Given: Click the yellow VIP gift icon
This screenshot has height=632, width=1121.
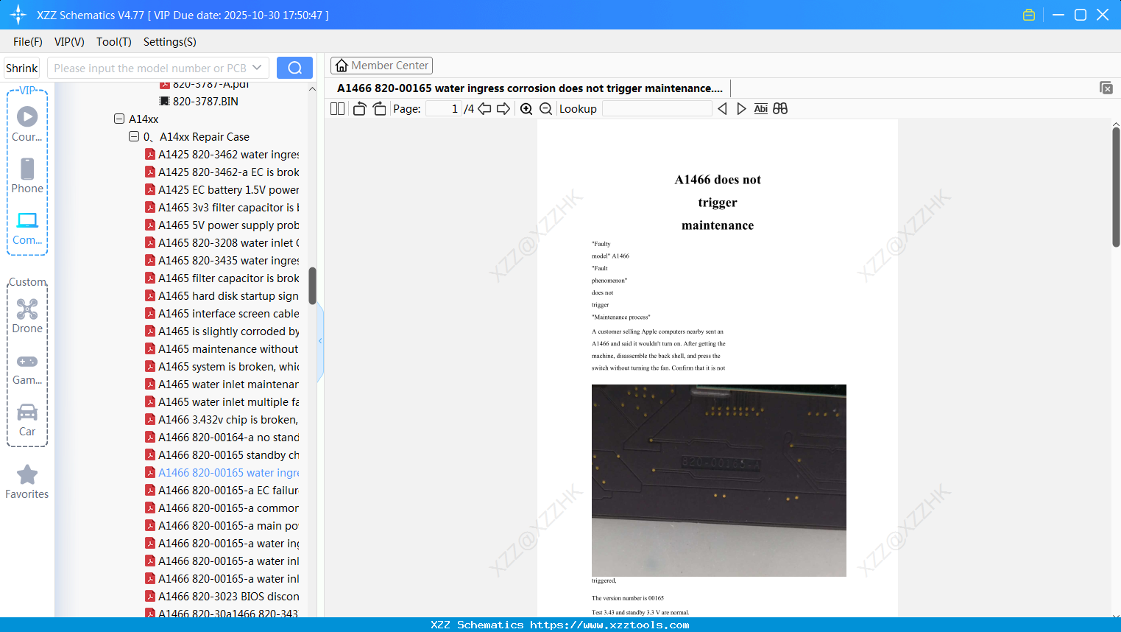Looking at the screenshot, I should click(x=1029, y=15).
